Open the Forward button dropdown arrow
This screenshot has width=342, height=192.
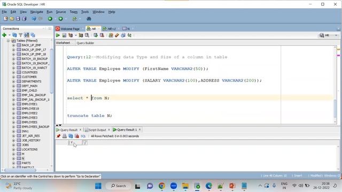click(x=66, y=19)
